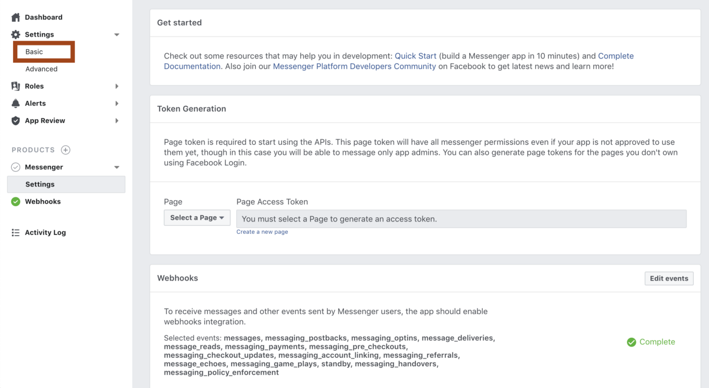Open Advanced settings in sidebar
Viewport: 709px width, 388px height.
pyautogui.click(x=41, y=69)
